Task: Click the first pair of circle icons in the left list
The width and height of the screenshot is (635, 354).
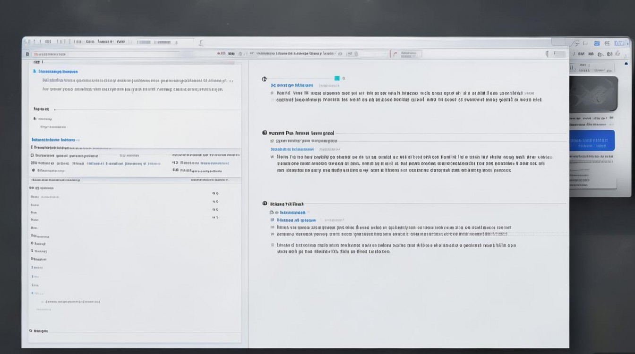Action: [215, 194]
